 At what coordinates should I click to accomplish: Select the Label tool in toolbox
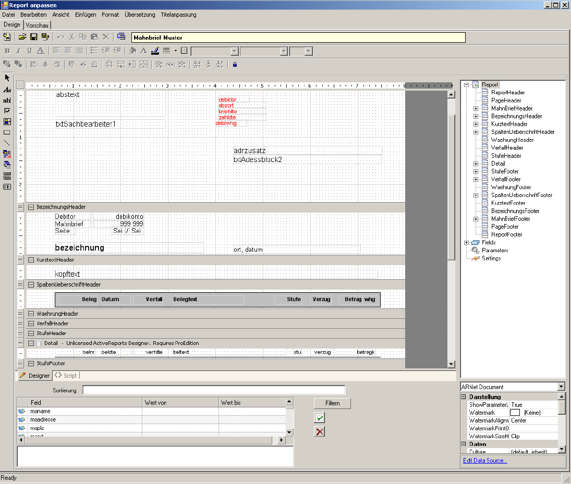click(7, 90)
